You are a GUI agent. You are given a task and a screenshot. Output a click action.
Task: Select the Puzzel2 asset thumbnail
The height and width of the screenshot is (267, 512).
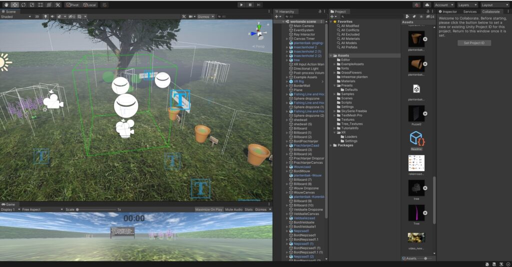416,114
